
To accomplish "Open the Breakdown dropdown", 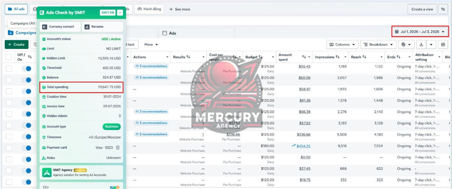I will [378, 44].
